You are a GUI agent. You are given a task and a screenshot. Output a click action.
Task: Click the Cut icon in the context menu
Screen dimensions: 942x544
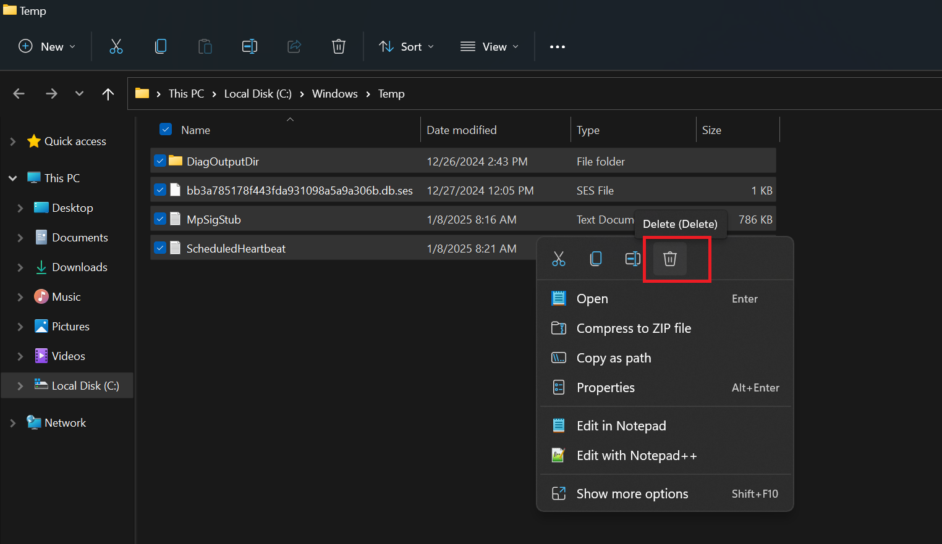click(559, 259)
